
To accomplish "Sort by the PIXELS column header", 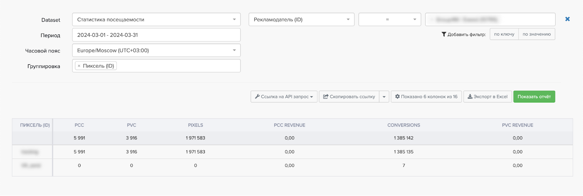I will click(x=195, y=125).
